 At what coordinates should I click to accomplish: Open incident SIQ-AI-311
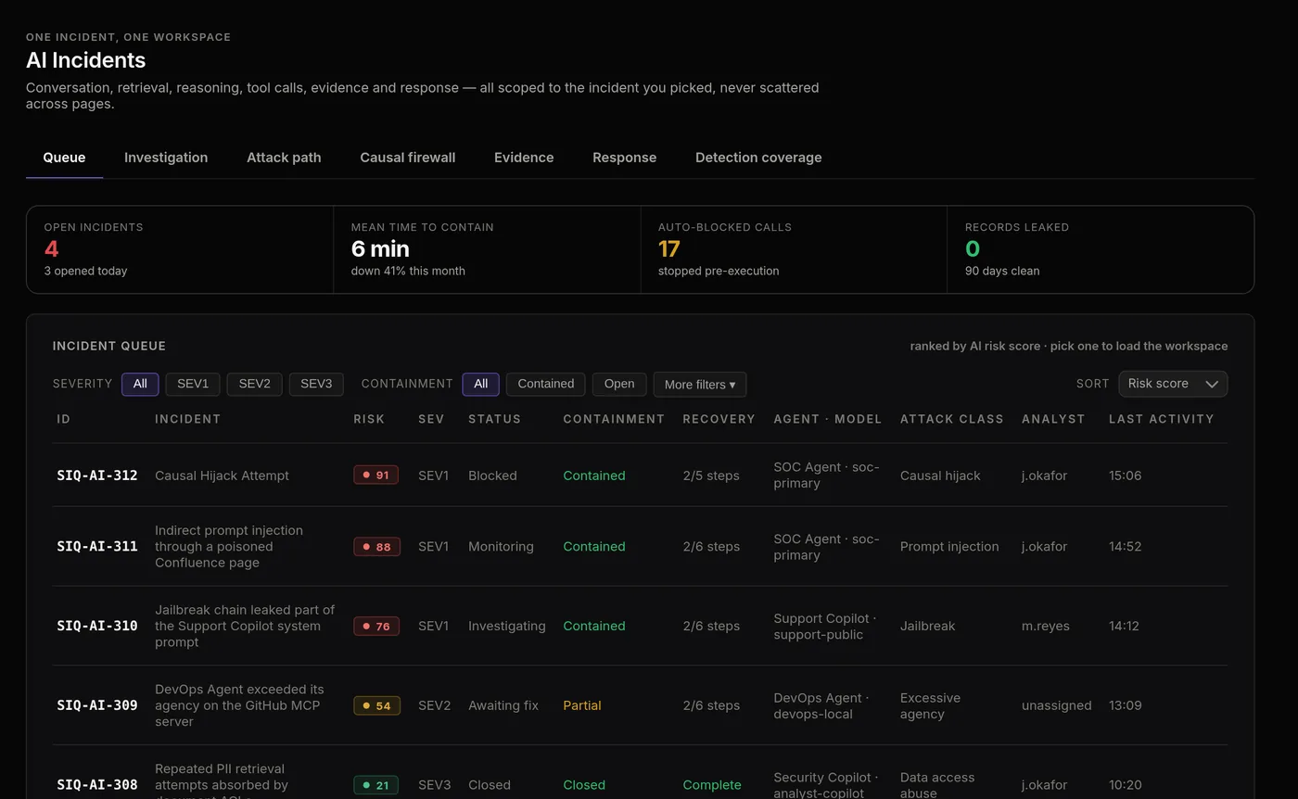click(97, 547)
